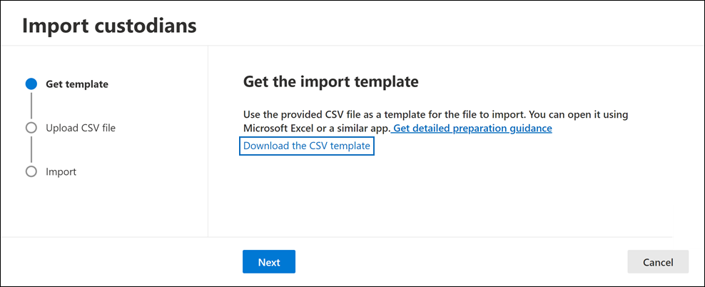The image size is (705, 287).
Task: Select the Get template step label
Action: pos(77,84)
